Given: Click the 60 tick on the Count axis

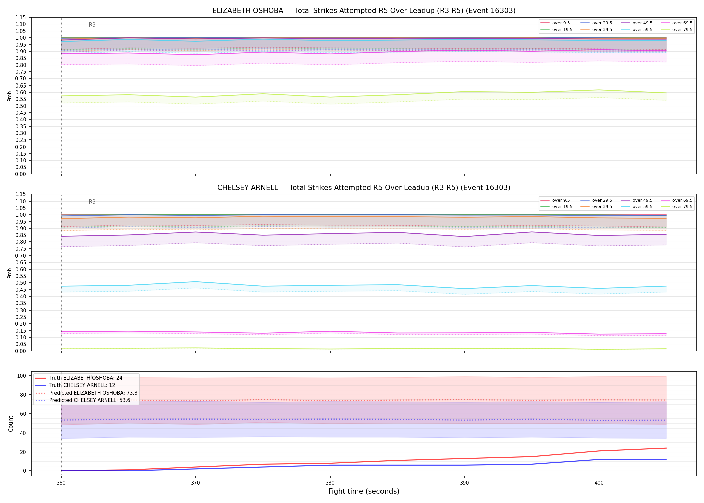Looking at the screenshot, I should 23,414.
